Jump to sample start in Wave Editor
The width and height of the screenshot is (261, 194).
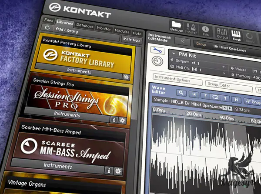click(194, 94)
